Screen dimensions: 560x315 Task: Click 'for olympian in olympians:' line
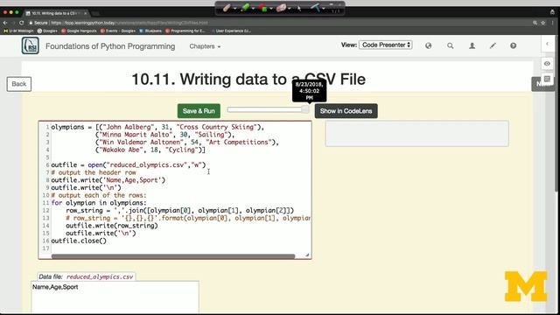(x=99, y=203)
